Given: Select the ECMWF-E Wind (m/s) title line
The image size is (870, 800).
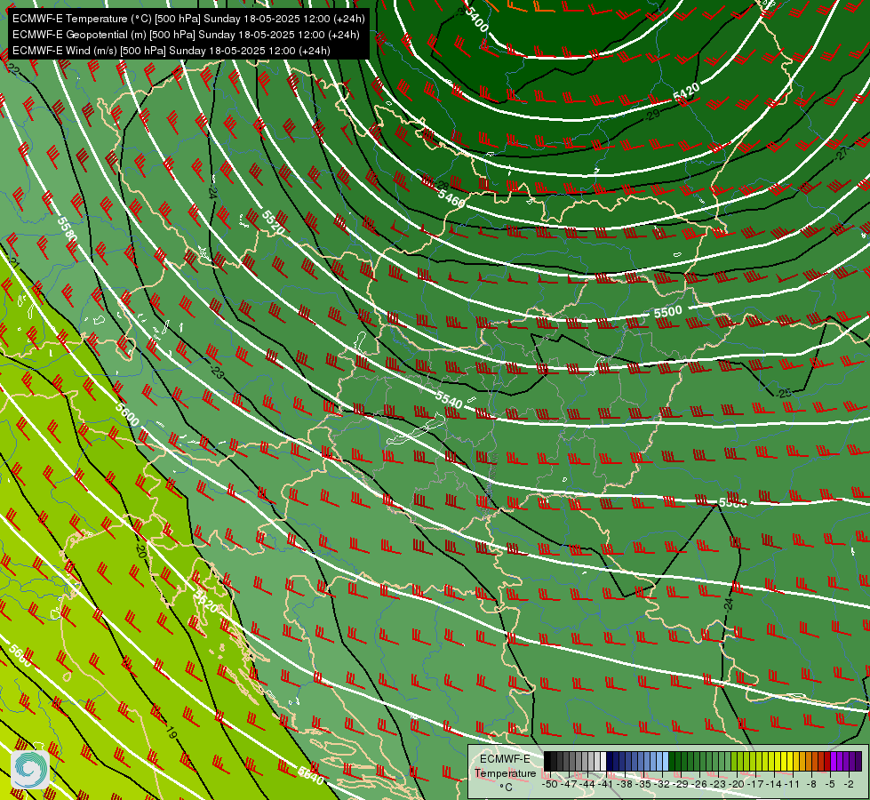Looking at the screenshot, I should tap(172, 51).
